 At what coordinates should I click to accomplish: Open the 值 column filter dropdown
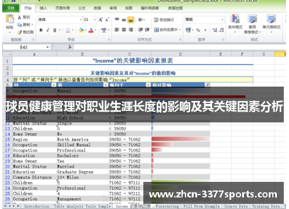pos(106,85)
